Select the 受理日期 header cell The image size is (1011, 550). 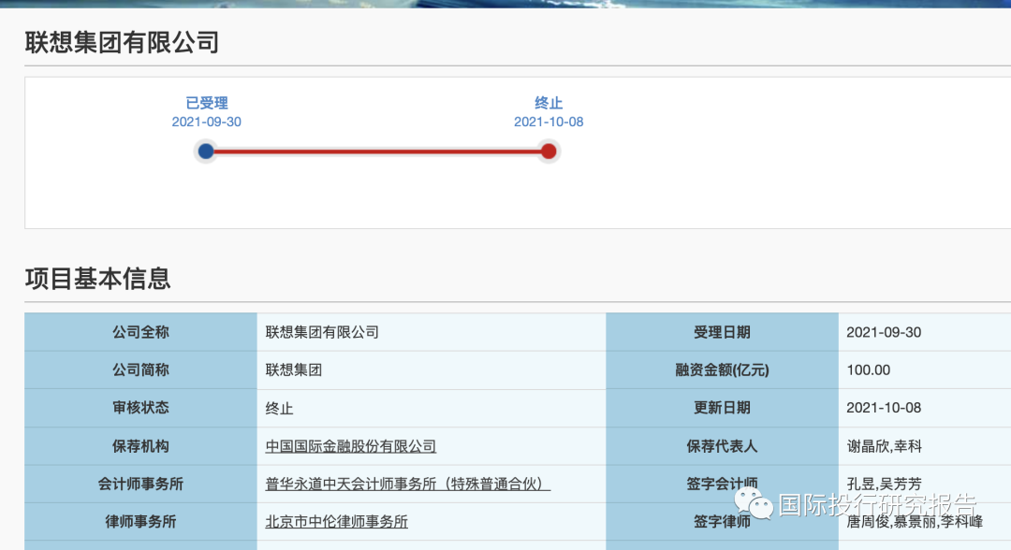[722, 332]
